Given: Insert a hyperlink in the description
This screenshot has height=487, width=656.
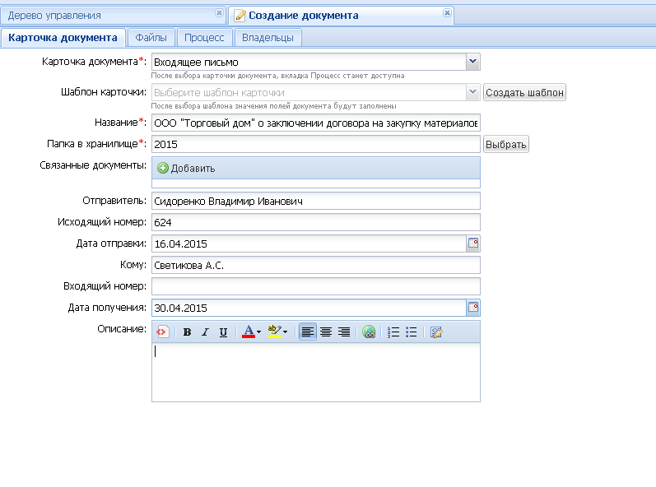Looking at the screenshot, I should click(x=369, y=332).
